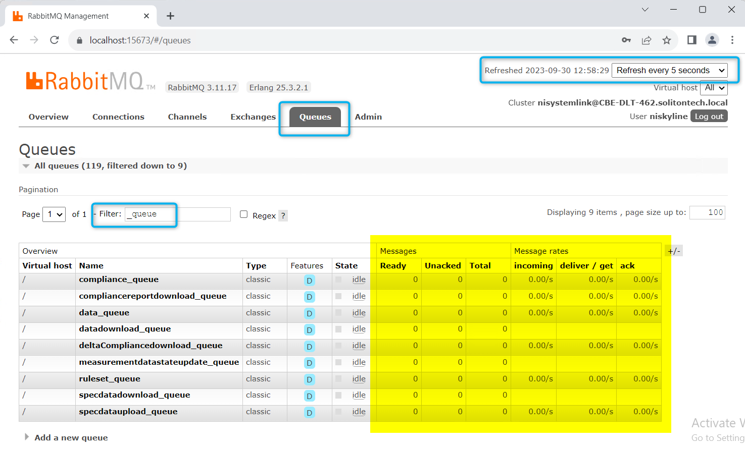Sort by State column header
Screen dimensions: 745x450
point(346,266)
